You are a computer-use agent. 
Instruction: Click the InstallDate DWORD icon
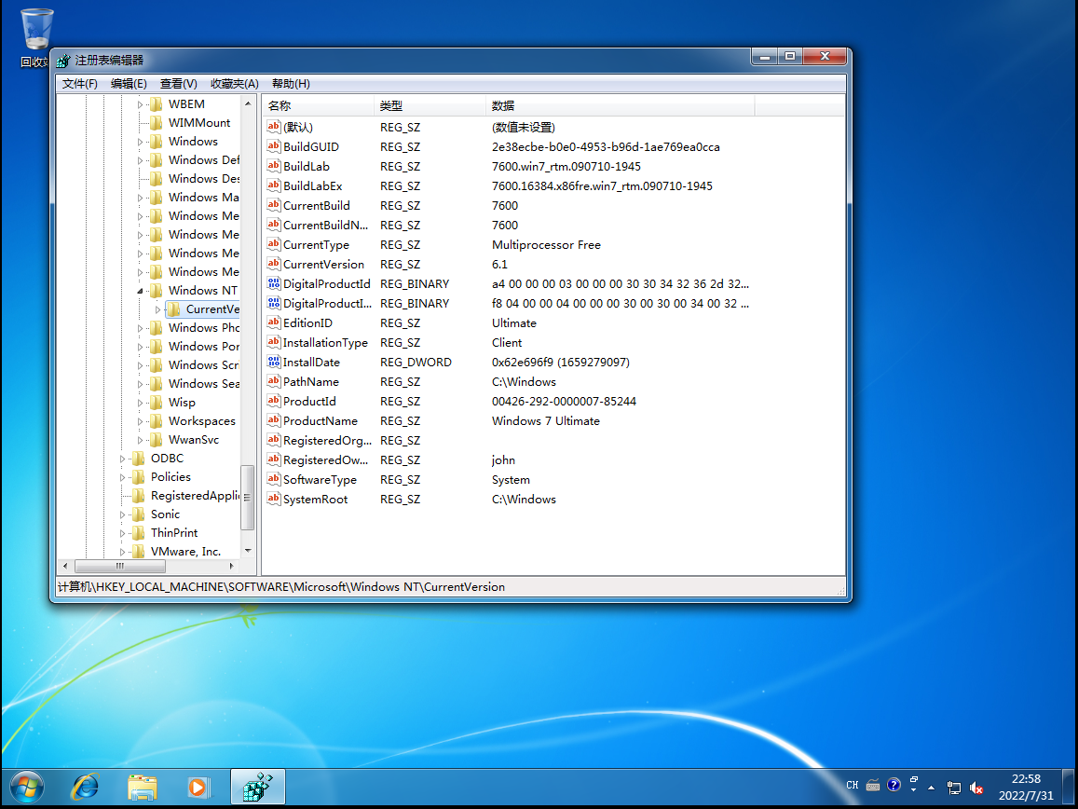(274, 362)
